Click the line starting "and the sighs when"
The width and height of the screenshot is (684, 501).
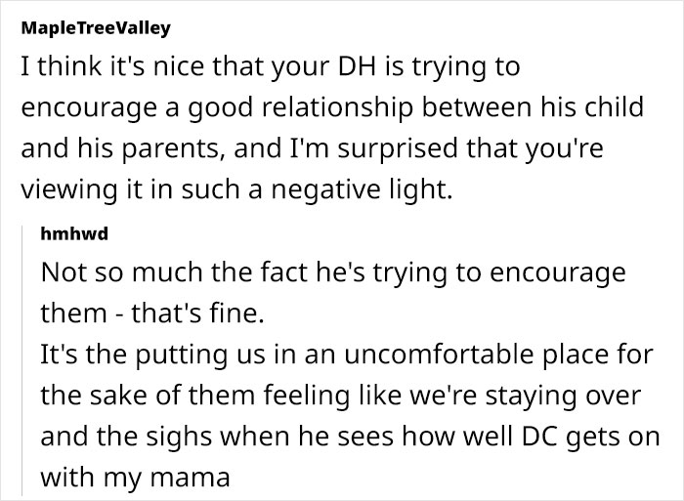point(347,439)
